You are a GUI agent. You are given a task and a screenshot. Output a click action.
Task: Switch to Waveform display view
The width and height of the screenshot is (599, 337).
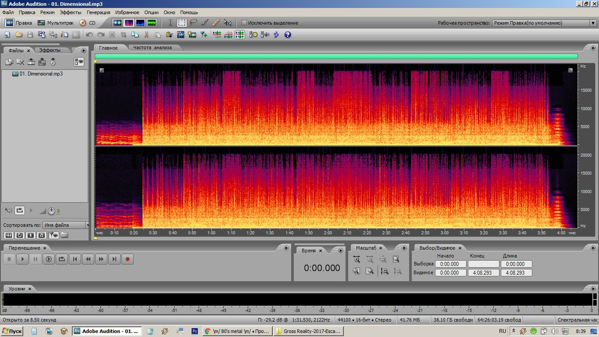(117, 22)
